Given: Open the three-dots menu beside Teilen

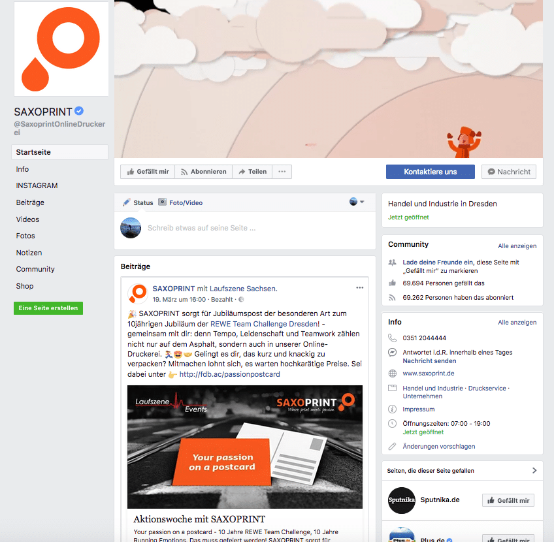Looking at the screenshot, I should coord(282,172).
